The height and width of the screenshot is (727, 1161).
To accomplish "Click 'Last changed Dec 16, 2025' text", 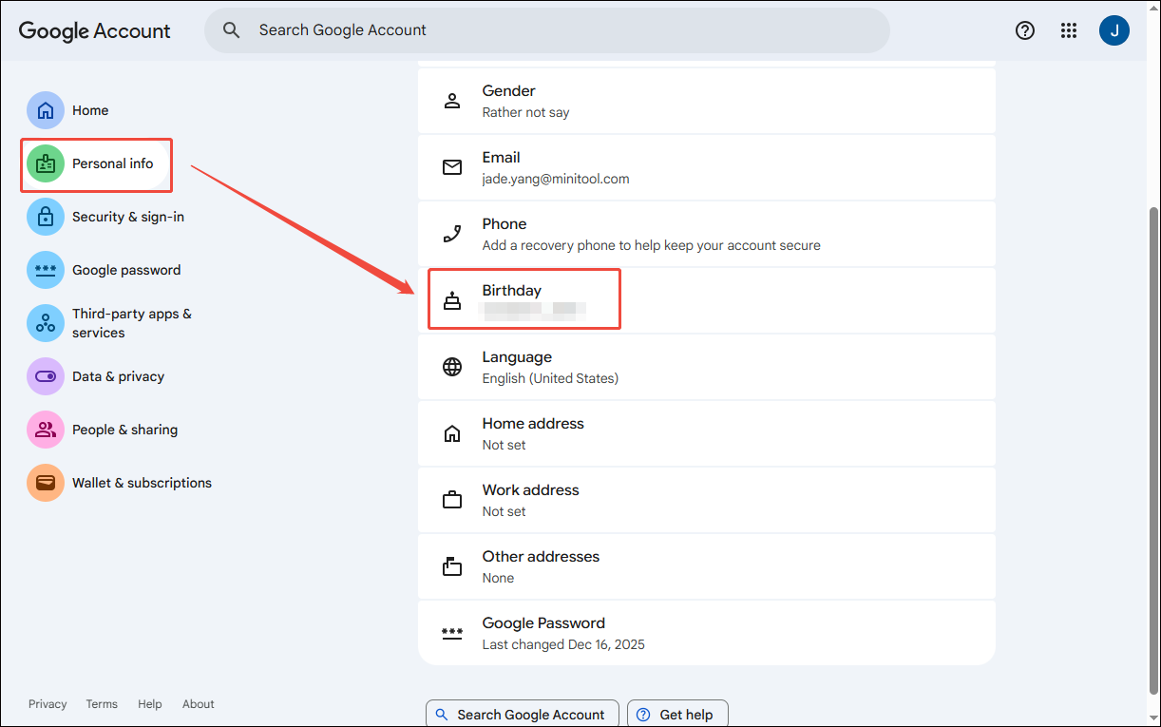I will [563, 644].
